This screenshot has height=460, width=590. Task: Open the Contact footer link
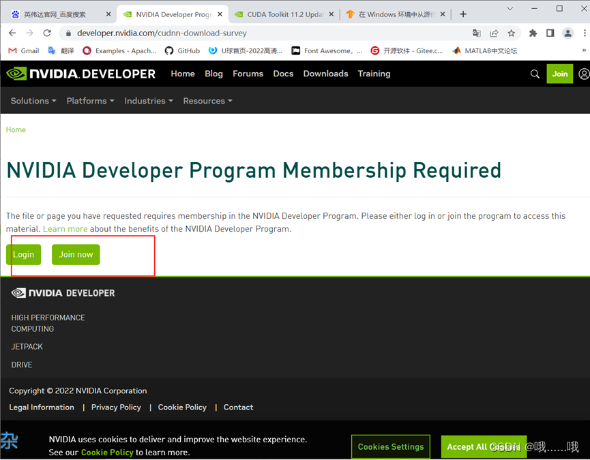(238, 407)
